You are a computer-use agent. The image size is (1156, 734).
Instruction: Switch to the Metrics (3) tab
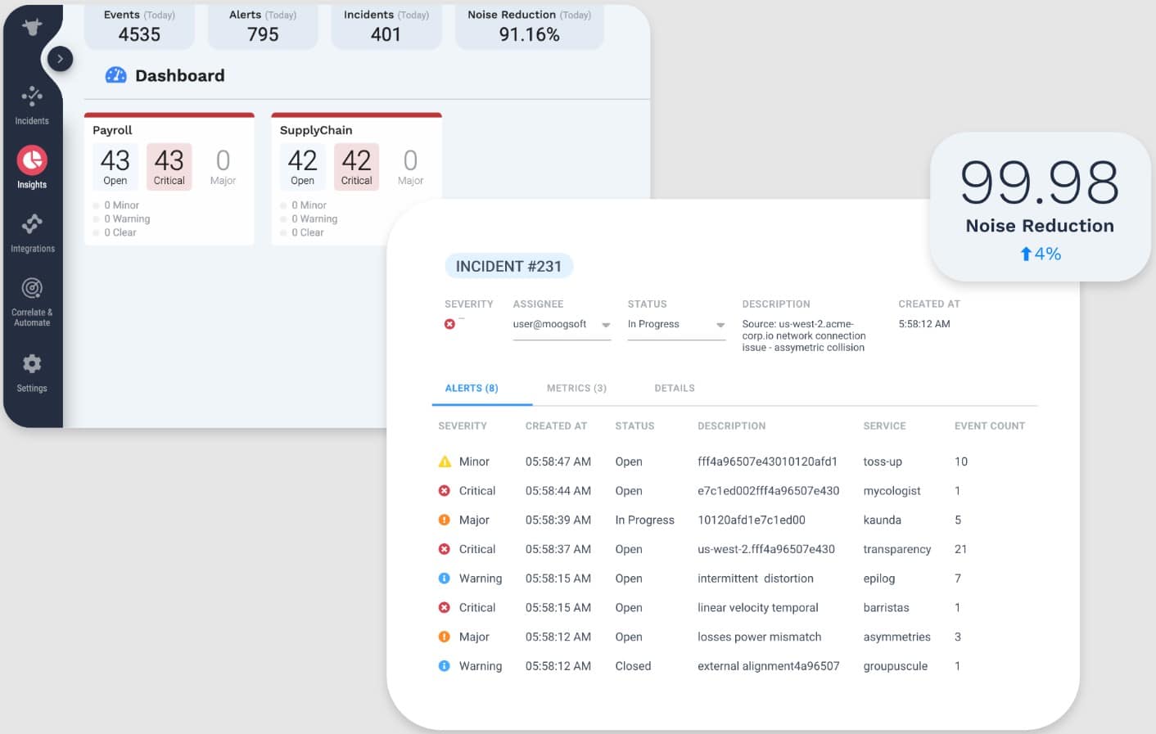point(576,388)
